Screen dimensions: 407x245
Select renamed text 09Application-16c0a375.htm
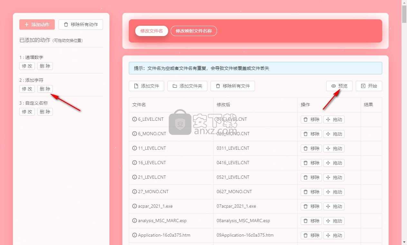(x=245, y=235)
